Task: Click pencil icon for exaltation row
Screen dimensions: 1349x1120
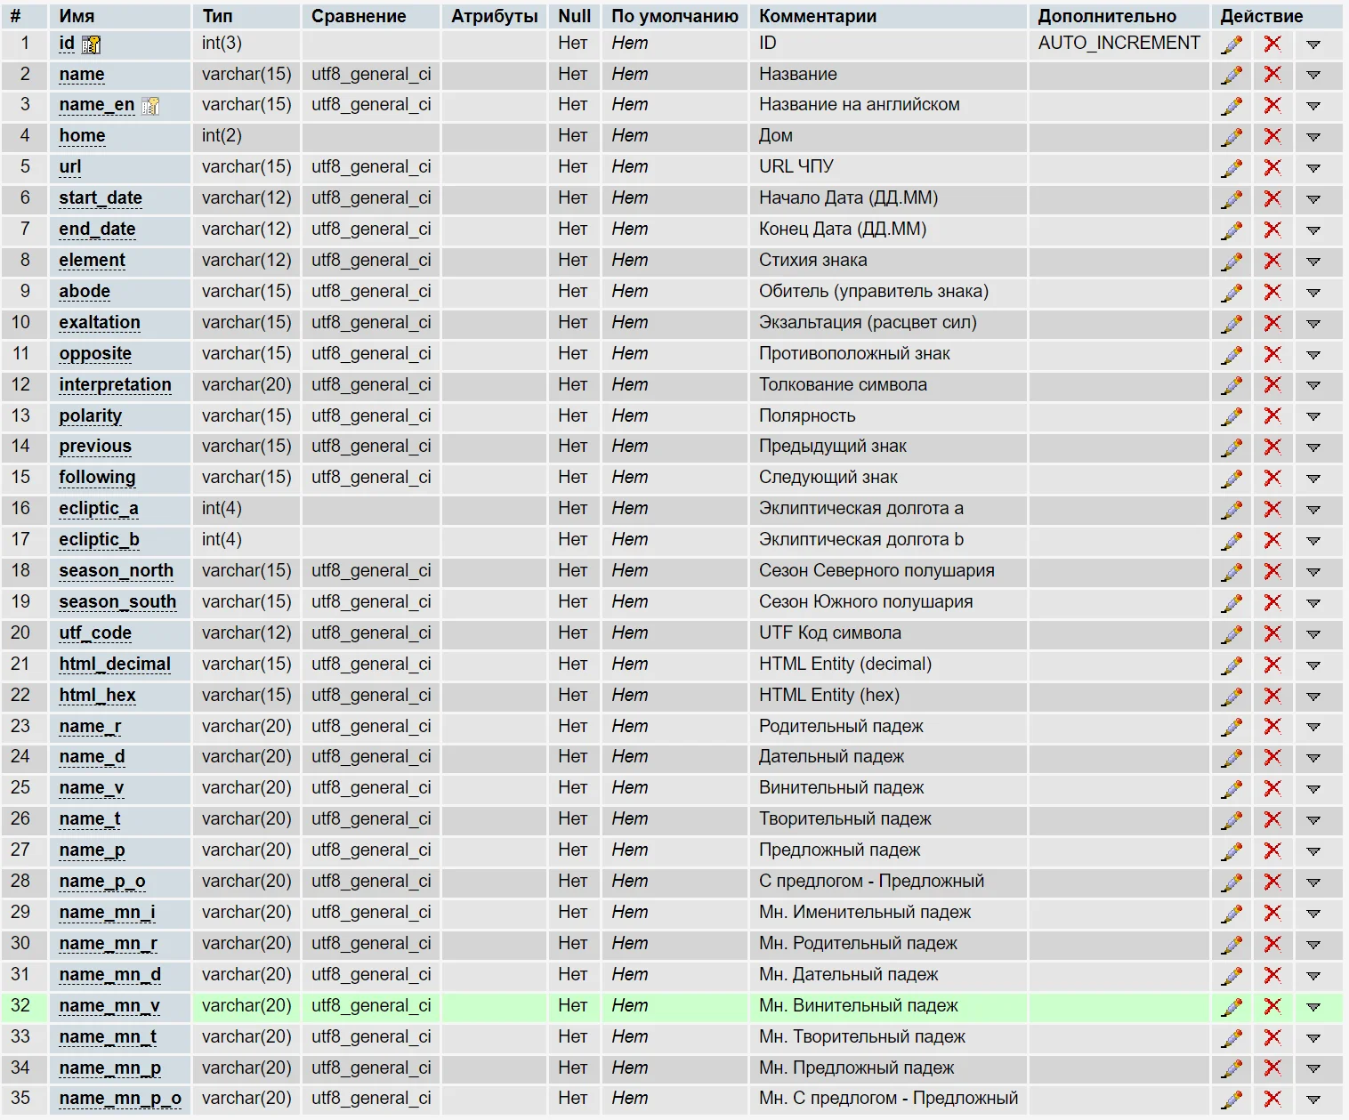Action: [1232, 323]
